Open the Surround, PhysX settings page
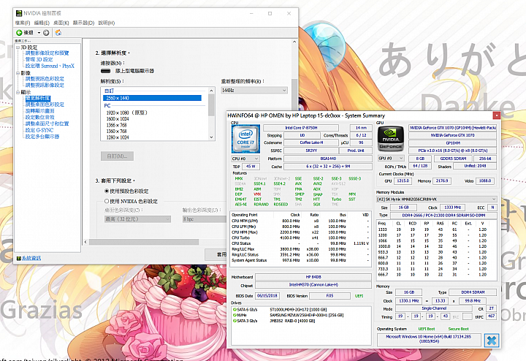This screenshot has height=361, width=526. pyautogui.click(x=50, y=66)
